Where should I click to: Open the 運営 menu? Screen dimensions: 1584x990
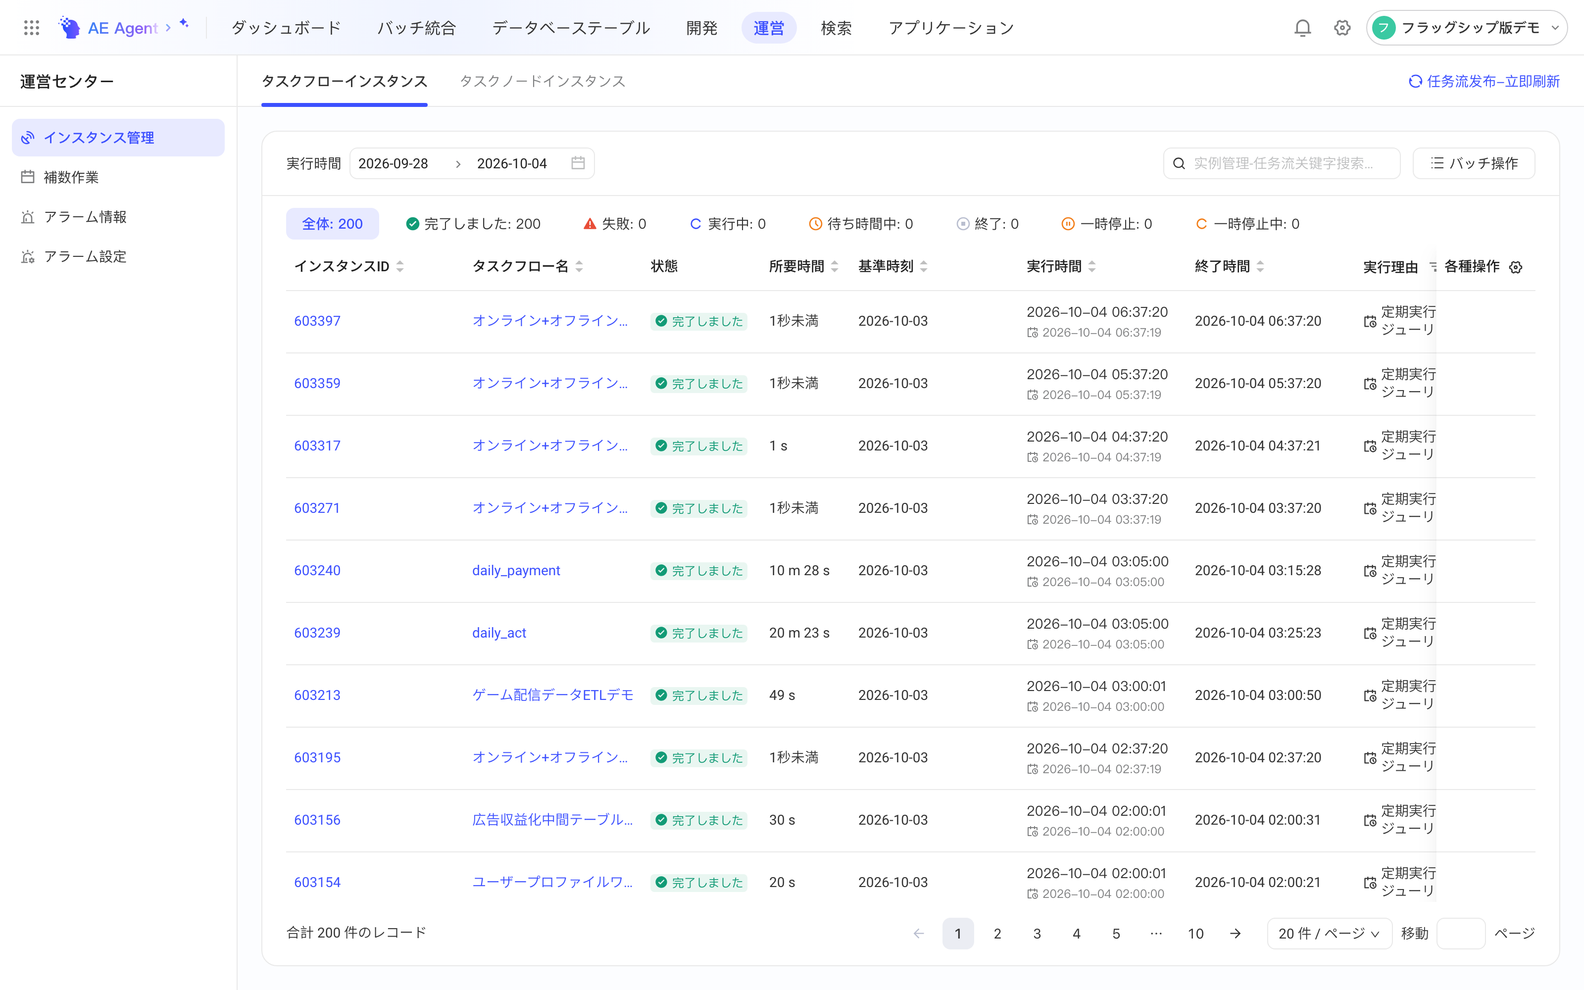pyautogui.click(x=768, y=28)
